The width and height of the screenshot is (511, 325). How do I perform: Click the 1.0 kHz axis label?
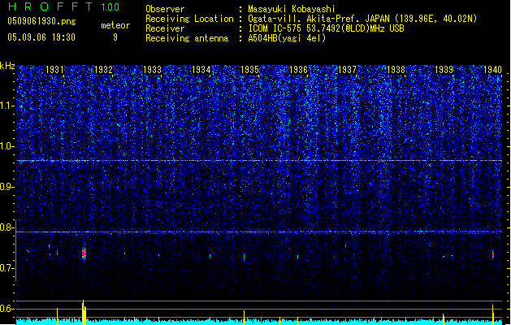tap(7, 147)
